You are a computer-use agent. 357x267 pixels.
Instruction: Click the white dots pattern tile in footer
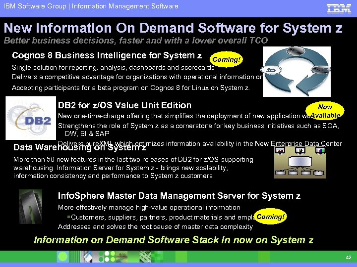(x=110, y=257)
